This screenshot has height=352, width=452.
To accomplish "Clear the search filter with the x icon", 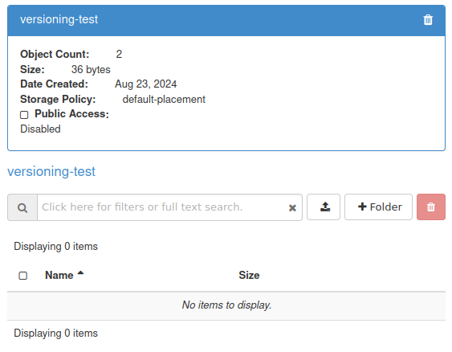I will pyautogui.click(x=292, y=207).
